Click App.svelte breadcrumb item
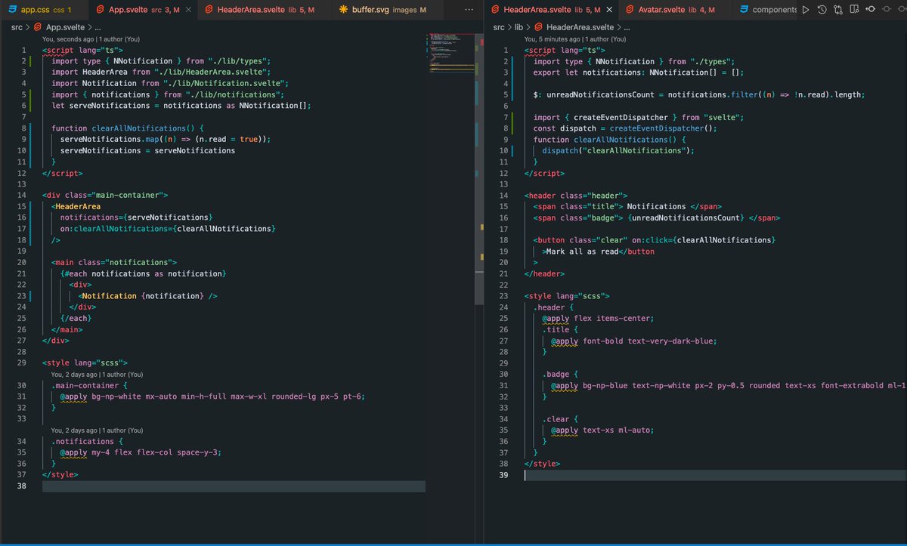 (64, 27)
